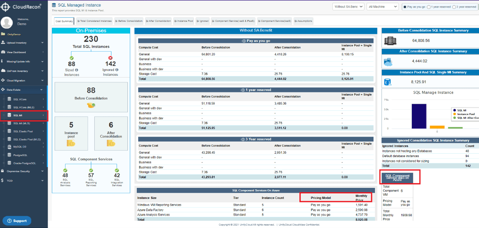Viewport: 479px width, 228px height.
Task: Click the CloudRecon crosshair logo icon
Action: 6,7
